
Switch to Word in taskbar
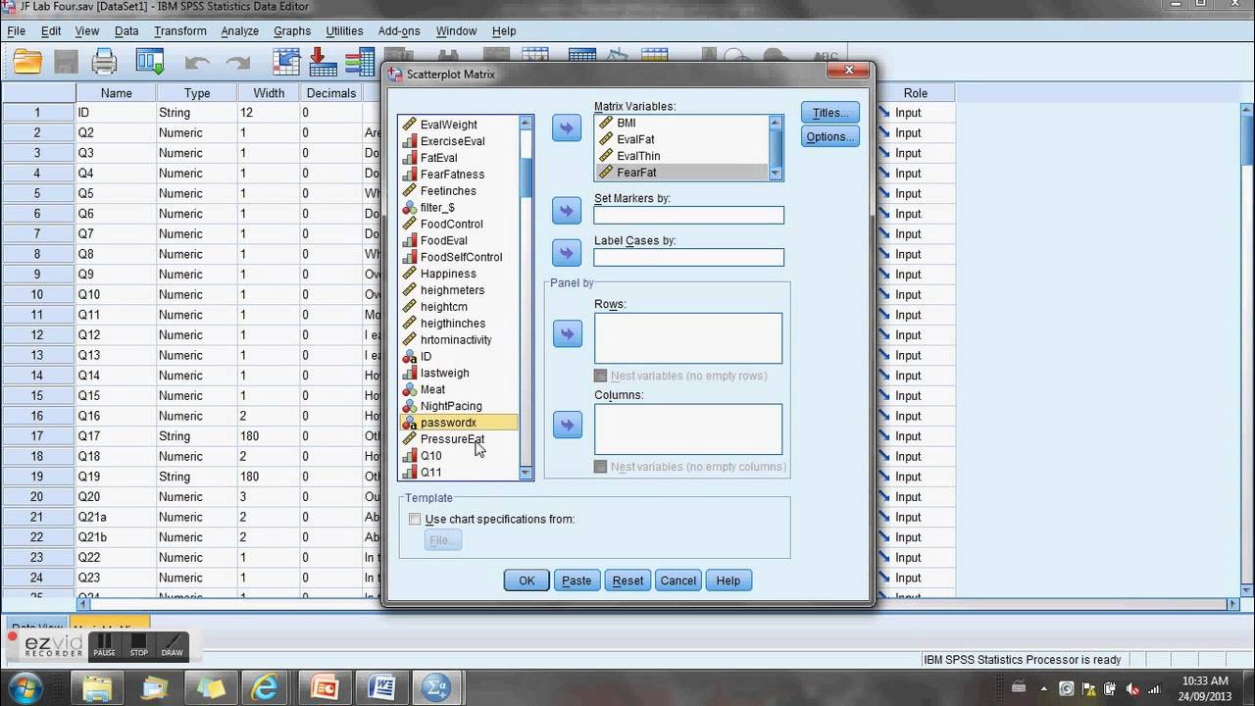point(379,687)
